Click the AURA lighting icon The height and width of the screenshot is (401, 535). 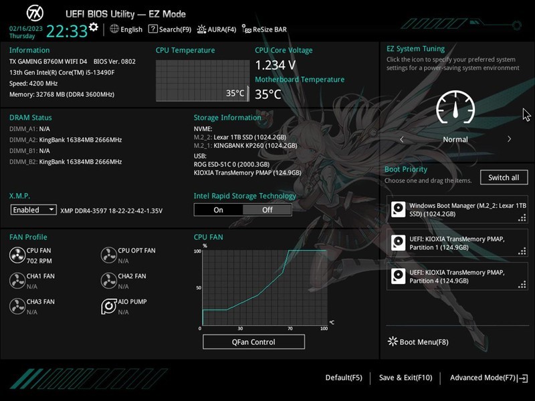pos(201,29)
